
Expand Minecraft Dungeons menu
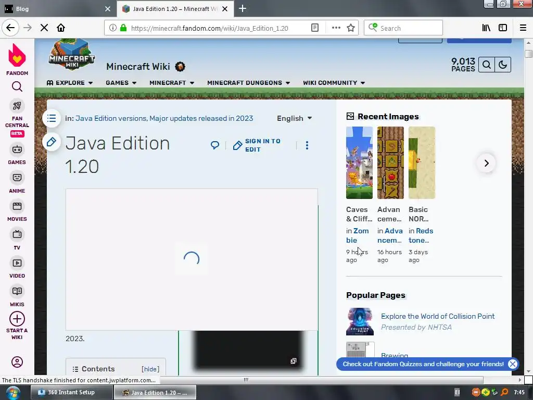tap(248, 83)
